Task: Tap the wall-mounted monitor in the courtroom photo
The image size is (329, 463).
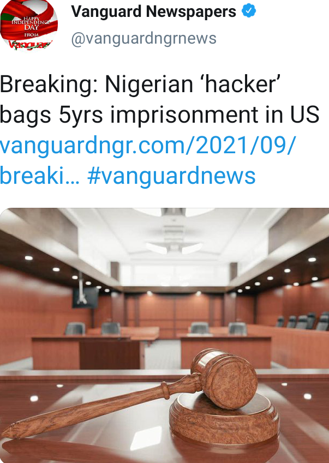Action: click(x=86, y=298)
